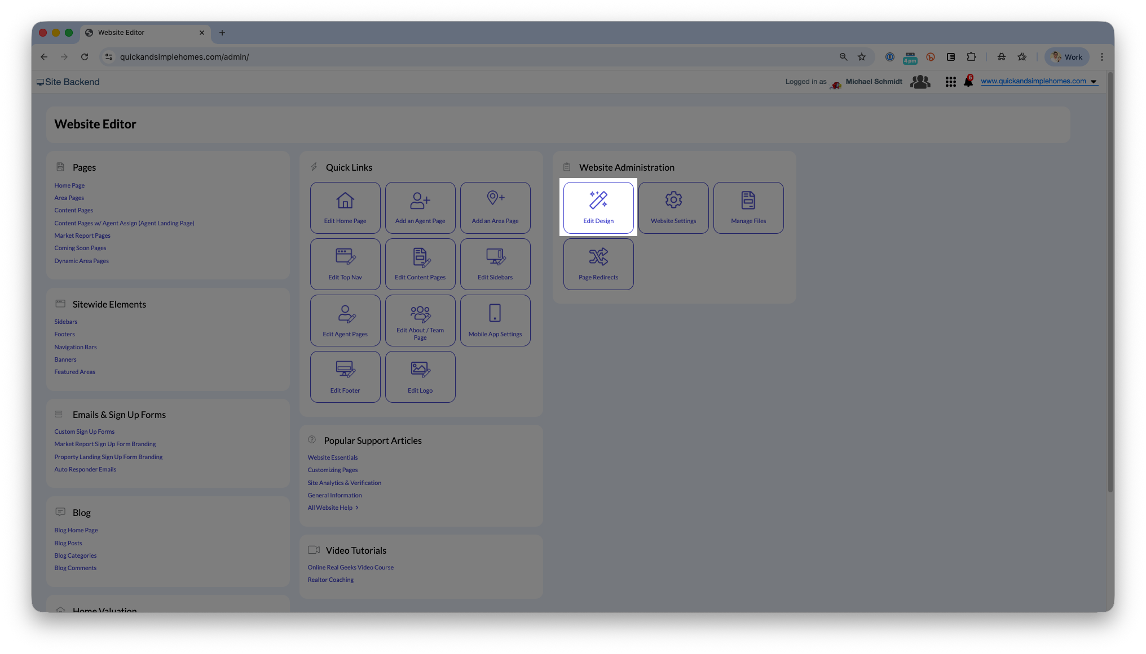Open the Page Redirects shuffle tile

coord(598,264)
